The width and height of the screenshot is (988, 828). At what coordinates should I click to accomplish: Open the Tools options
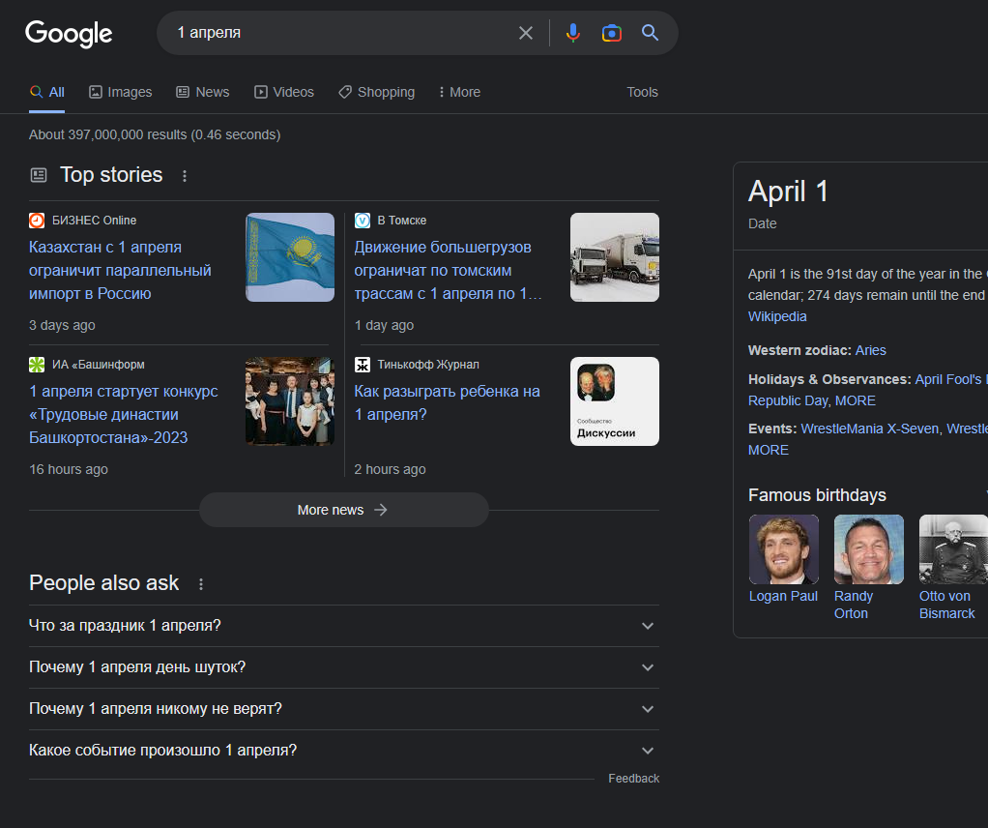coord(642,92)
